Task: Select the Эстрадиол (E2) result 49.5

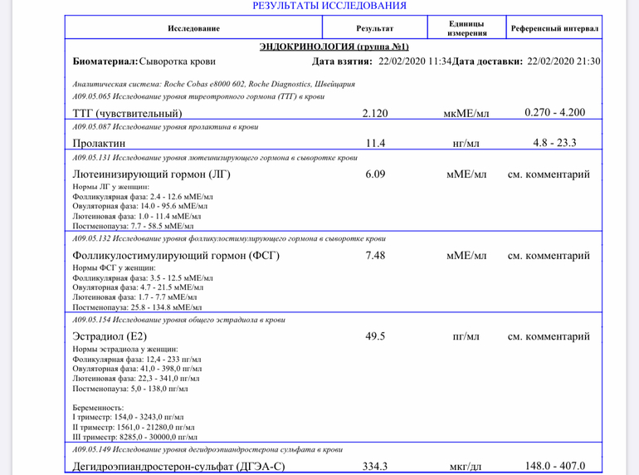Action: tap(375, 336)
